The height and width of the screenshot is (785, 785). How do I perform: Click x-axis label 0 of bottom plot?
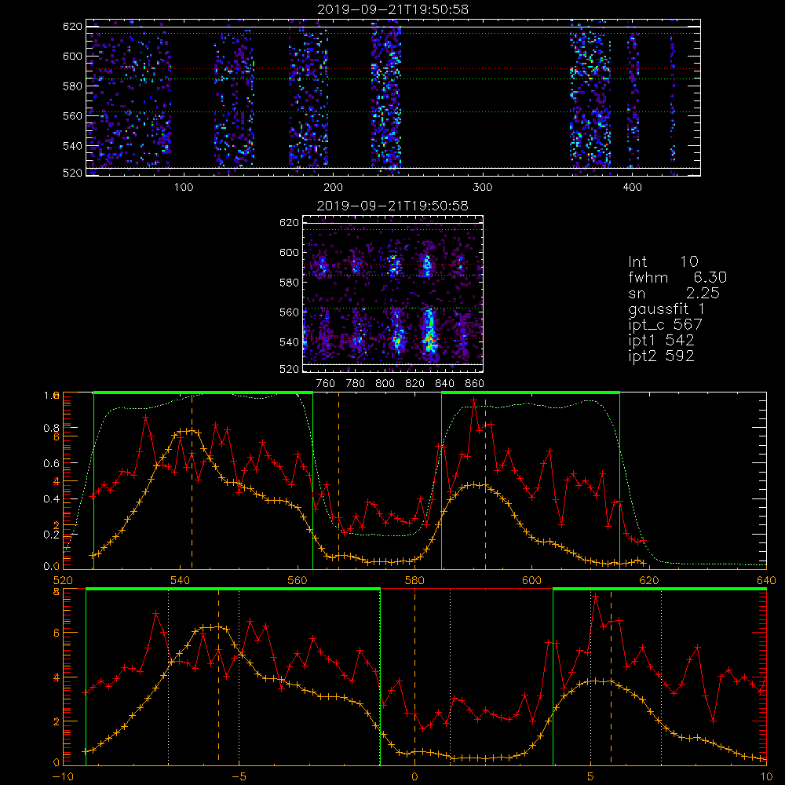(414, 776)
